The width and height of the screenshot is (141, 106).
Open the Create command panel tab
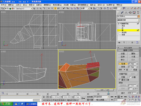118,12
